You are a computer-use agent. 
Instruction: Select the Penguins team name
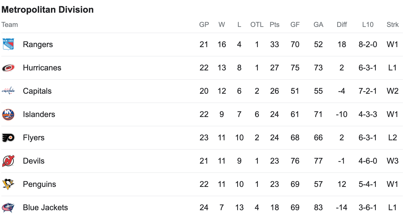coord(40,184)
